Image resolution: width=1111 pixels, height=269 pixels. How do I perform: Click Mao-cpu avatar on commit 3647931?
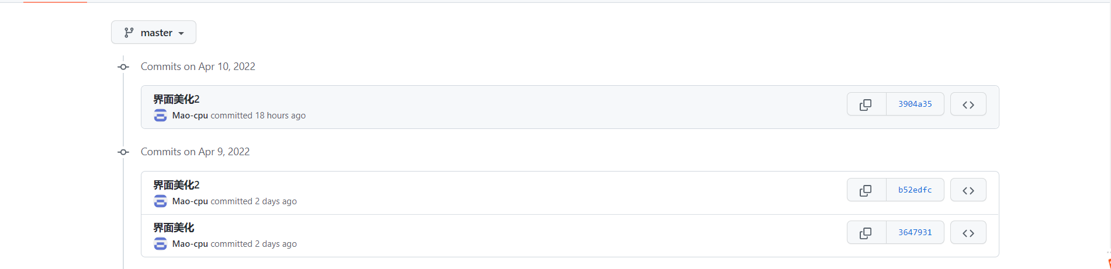click(160, 244)
